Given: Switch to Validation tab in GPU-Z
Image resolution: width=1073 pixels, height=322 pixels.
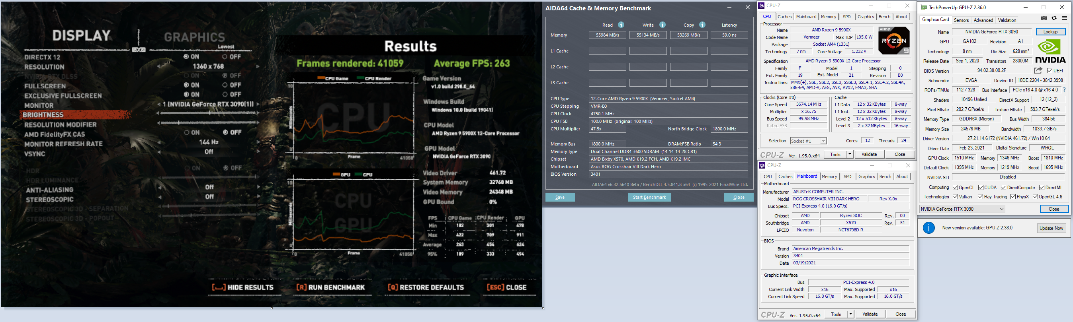Looking at the screenshot, I should [x=1007, y=20].
